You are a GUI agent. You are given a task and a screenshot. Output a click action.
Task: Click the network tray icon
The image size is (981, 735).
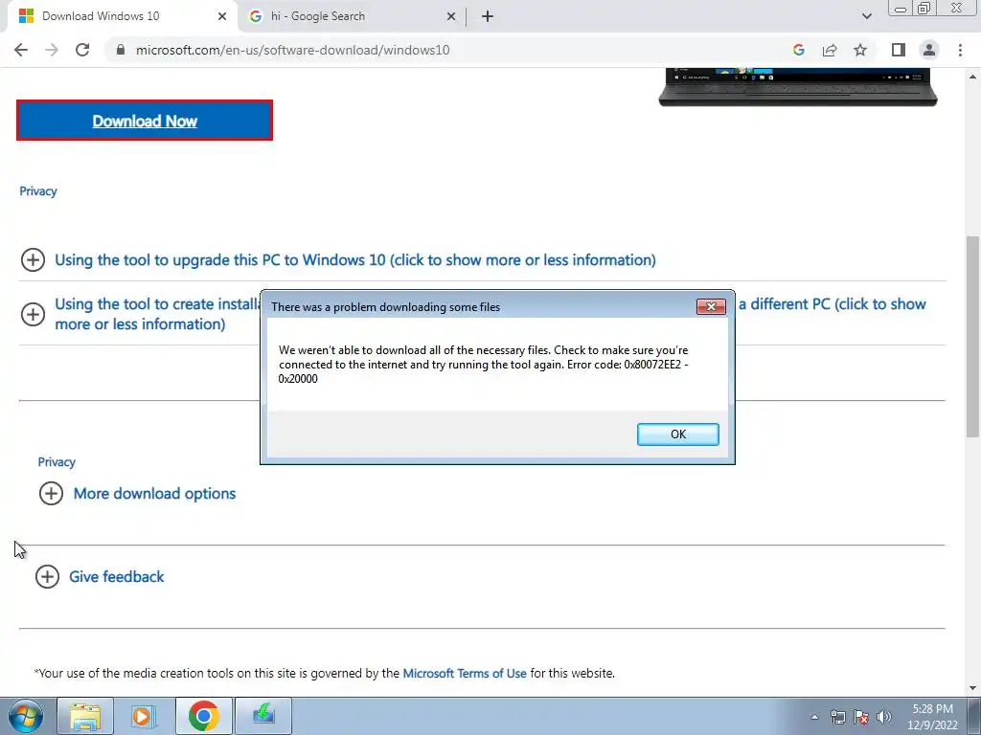coord(837,717)
